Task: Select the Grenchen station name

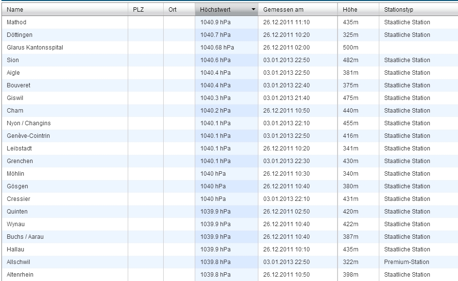Action: [x=20, y=161]
